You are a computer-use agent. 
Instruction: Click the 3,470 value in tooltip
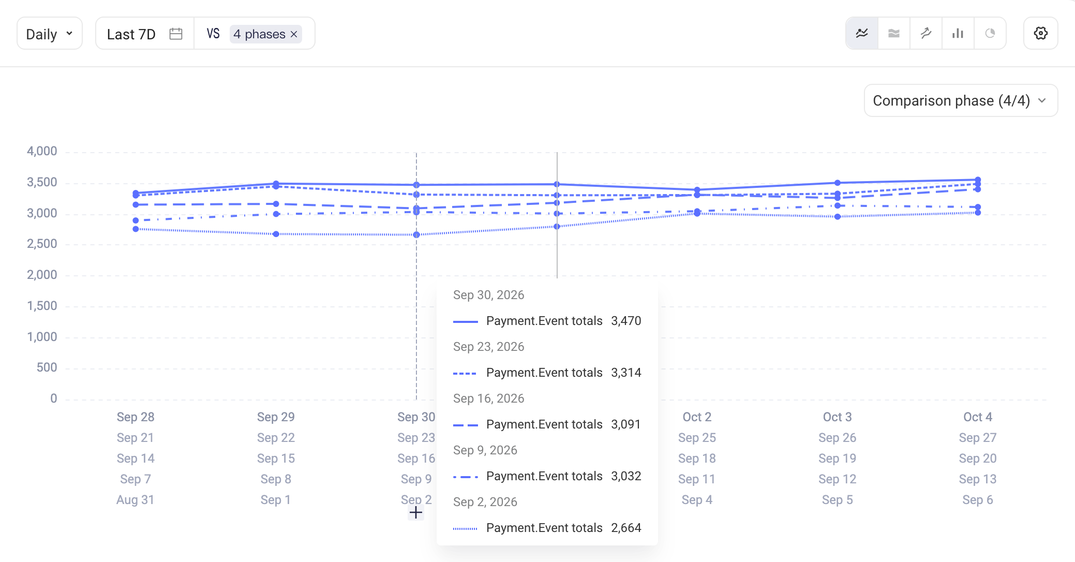(x=626, y=321)
